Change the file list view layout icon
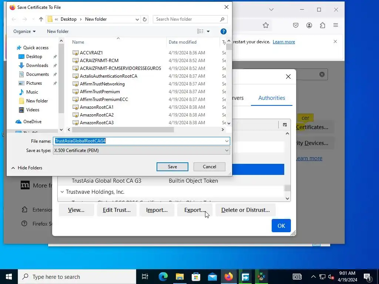Viewport: 379px width, 284px height. [200, 31]
